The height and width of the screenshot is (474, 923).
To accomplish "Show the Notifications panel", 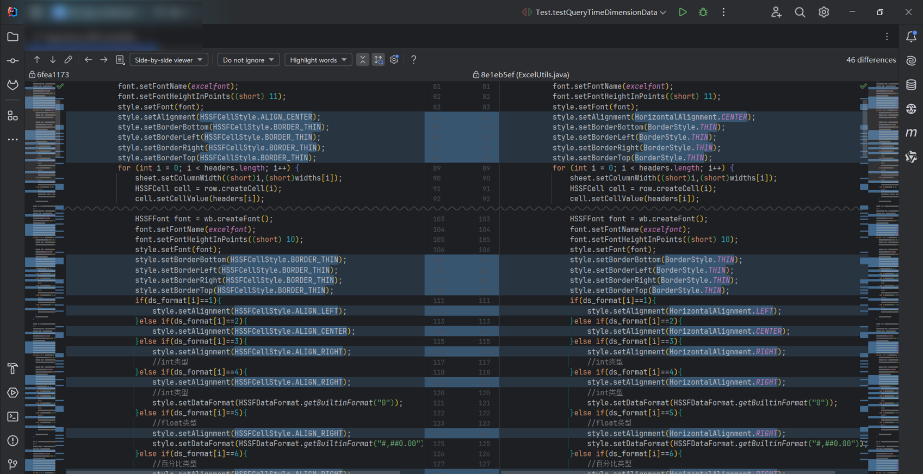I will tap(911, 37).
